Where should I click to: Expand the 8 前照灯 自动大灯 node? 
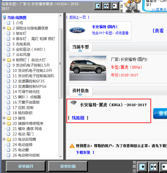(x=4, y=60)
